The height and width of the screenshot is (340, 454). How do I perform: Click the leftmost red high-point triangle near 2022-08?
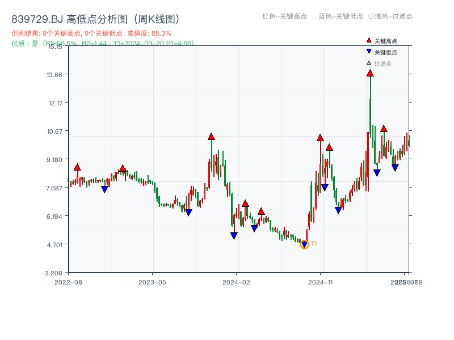77,167
